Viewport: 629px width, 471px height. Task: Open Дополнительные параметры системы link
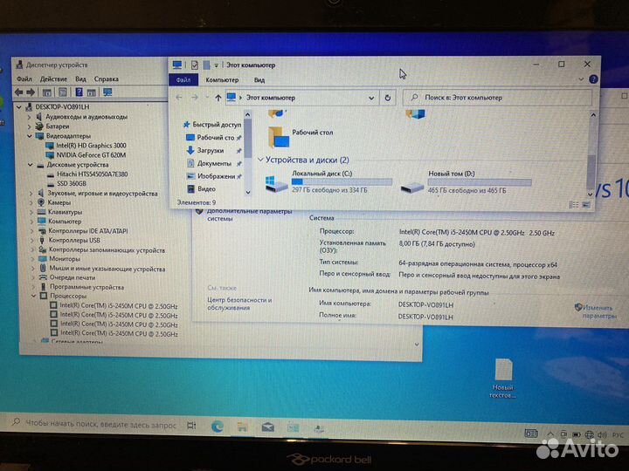(249, 215)
